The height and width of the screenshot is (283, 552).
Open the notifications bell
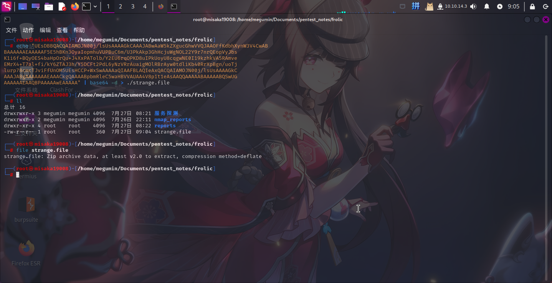coord(487,7)
